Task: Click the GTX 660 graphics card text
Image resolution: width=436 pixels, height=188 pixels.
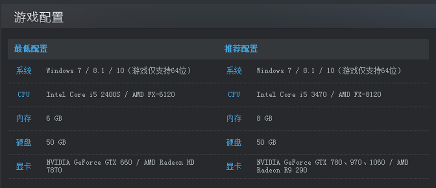Action: 89,162
